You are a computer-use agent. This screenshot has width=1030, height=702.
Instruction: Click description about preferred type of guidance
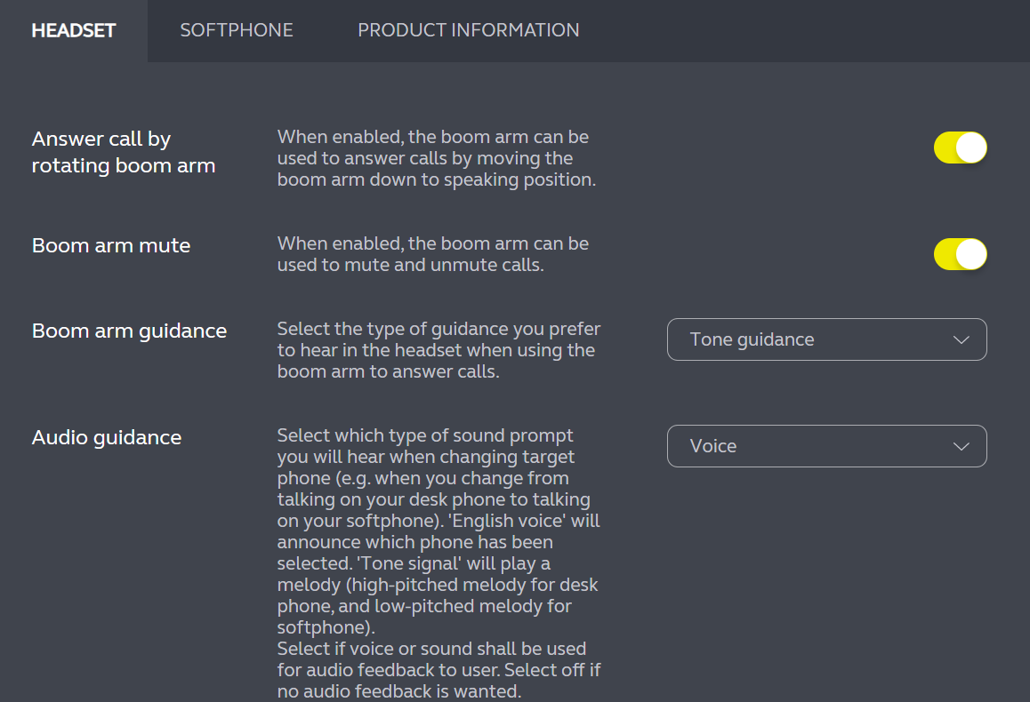tap(438, 350)
